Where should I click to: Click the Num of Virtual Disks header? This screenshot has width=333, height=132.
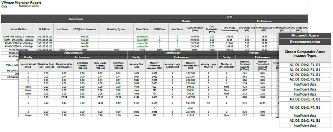[28, 65]
